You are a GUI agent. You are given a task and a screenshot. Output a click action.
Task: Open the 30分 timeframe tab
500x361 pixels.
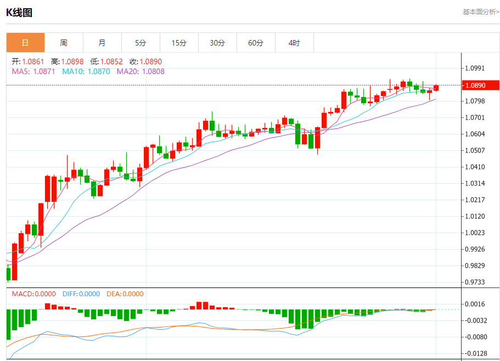point(217,42)
